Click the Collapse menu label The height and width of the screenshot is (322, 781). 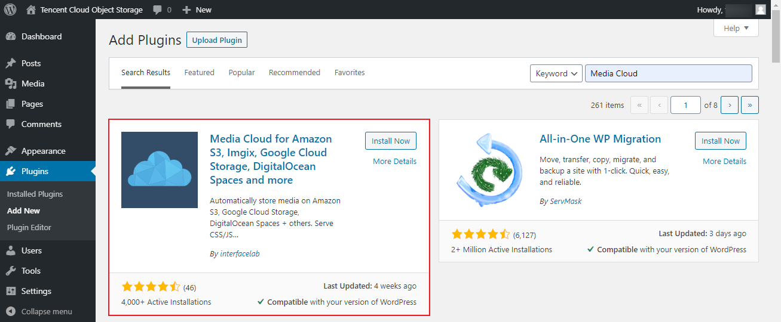click(x=47, y=311)
